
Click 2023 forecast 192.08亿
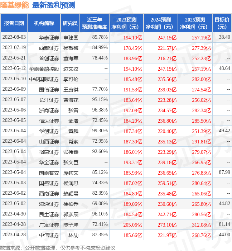pos(132,110)
